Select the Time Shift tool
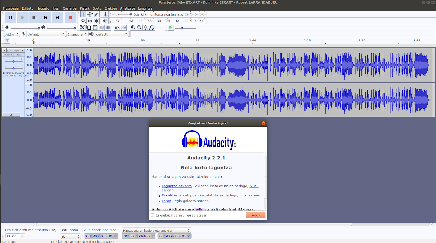 [90, 21]
